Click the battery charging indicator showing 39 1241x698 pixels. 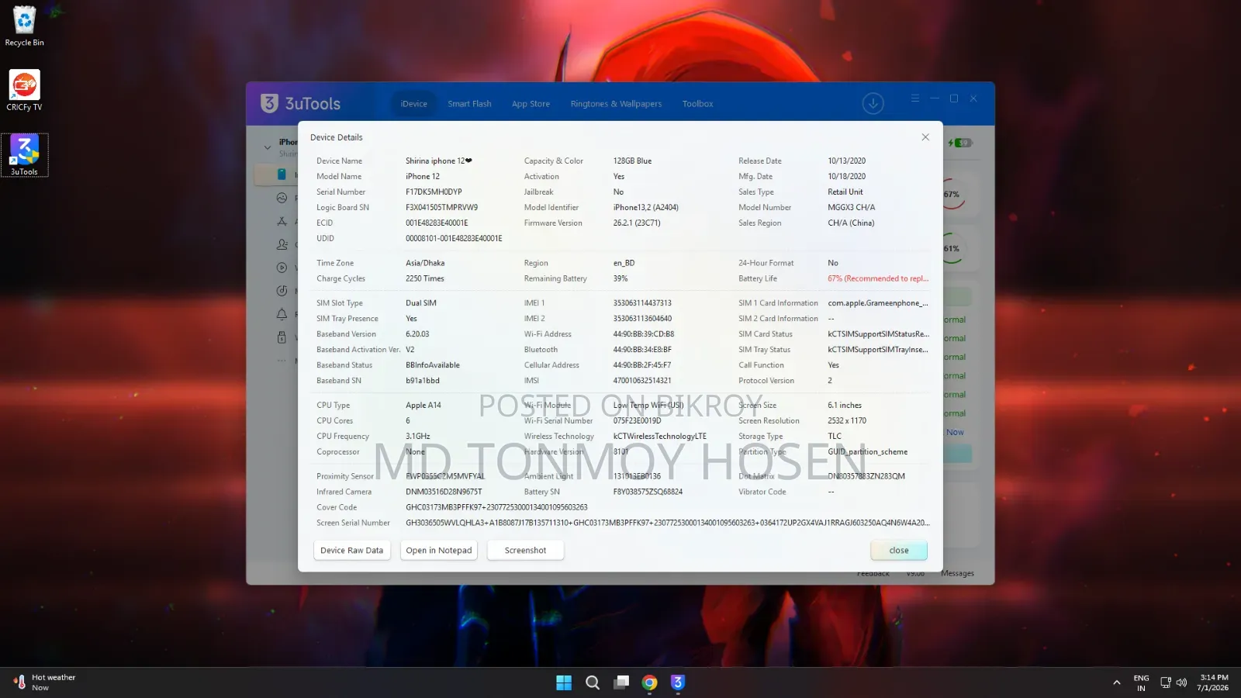click(960, 143)
